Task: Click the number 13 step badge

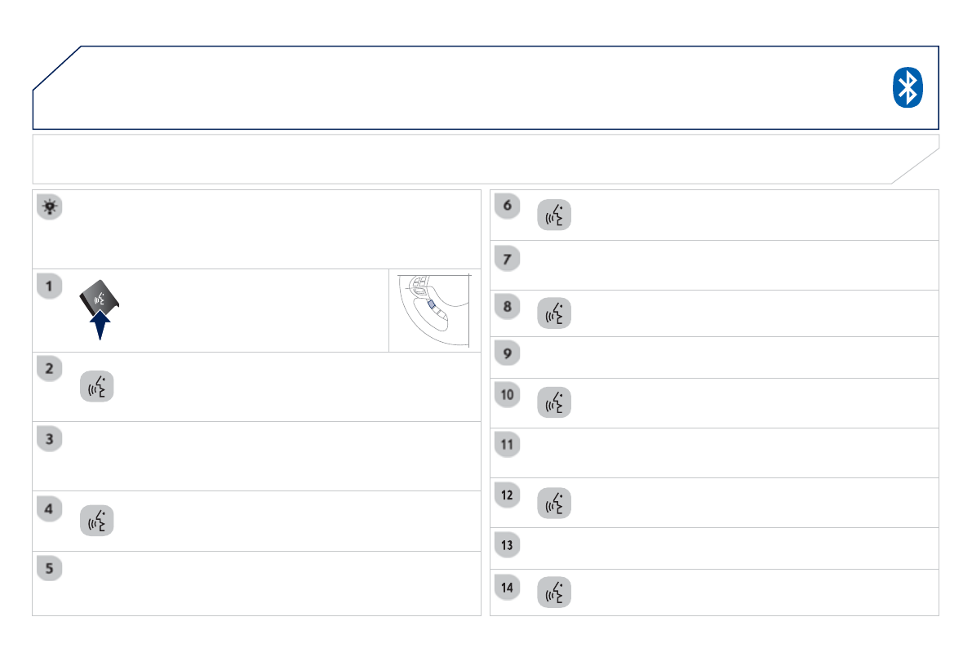Action: [507, 545]
